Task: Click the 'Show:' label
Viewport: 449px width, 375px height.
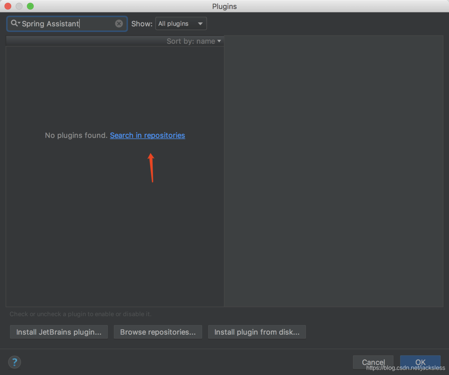Action: point(142,24)
